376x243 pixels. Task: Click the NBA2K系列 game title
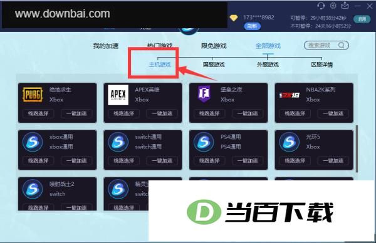[321, 90]
